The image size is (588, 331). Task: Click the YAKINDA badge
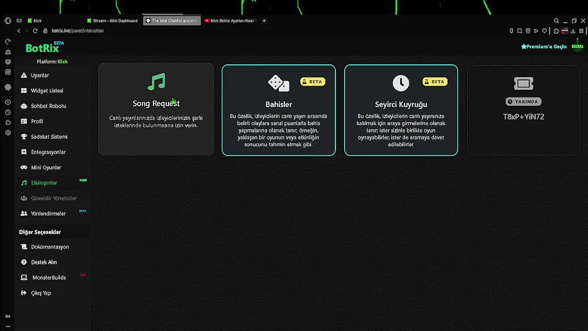pos(524,102)
